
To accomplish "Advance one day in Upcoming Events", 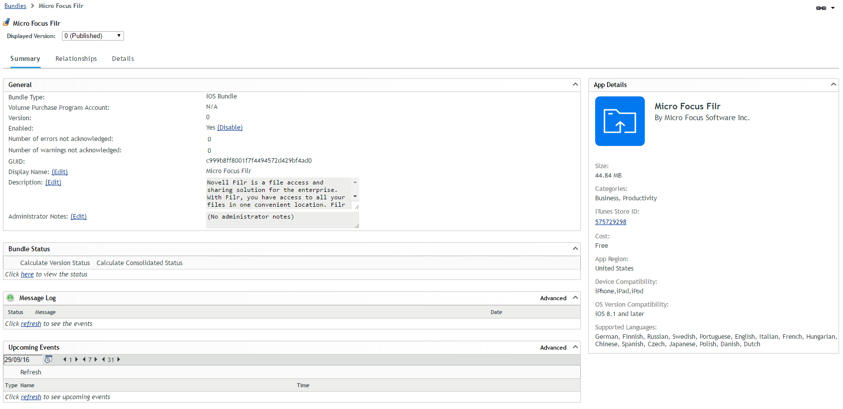I will pyautogui.click(x=76, y=360).
